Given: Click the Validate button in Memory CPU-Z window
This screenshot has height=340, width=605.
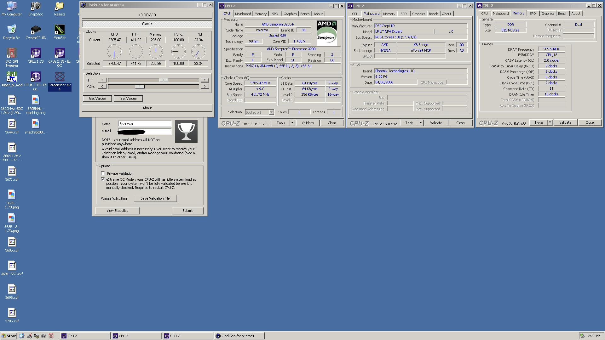Looking at the screenshot, I should pyautogui.click(x=565, y=122).
